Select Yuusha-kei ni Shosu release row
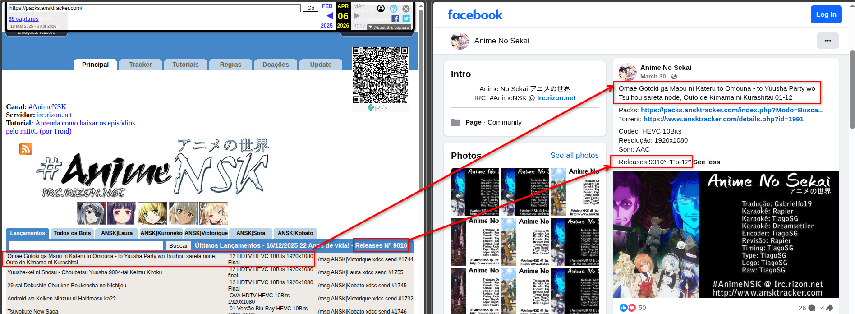Viewport: 855px width, 314px height. 210,272
